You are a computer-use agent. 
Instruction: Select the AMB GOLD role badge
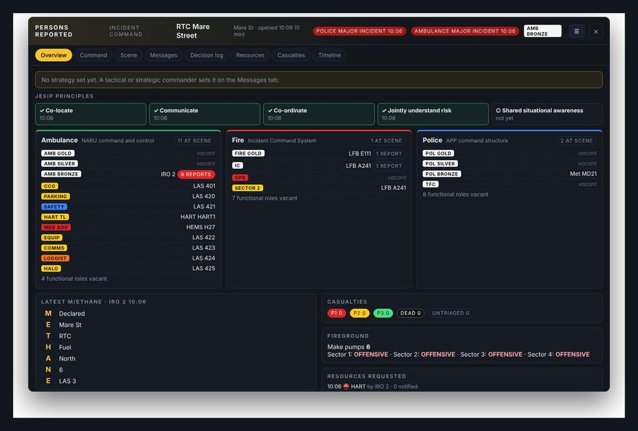(x=58, y=153)
